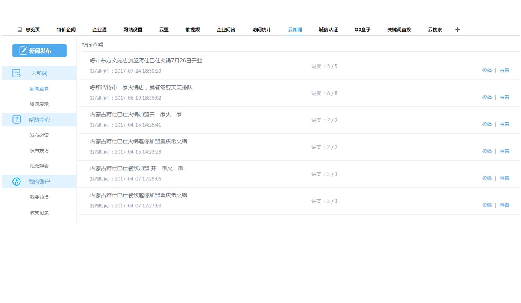Open 新闻查看 in the sidebar

pyautogui.click(x=39, y=89)
